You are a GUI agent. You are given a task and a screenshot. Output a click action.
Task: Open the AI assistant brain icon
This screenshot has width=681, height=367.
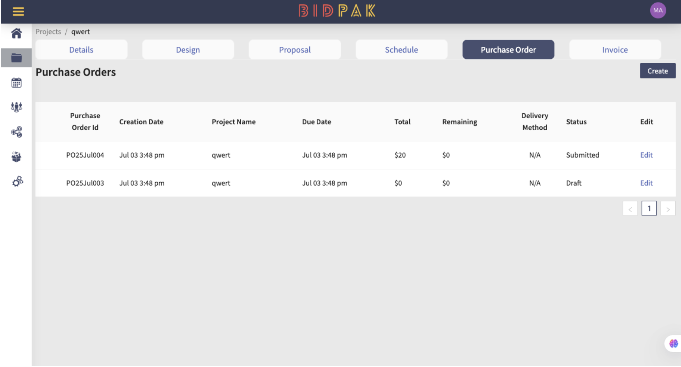(x=674, y=344)
